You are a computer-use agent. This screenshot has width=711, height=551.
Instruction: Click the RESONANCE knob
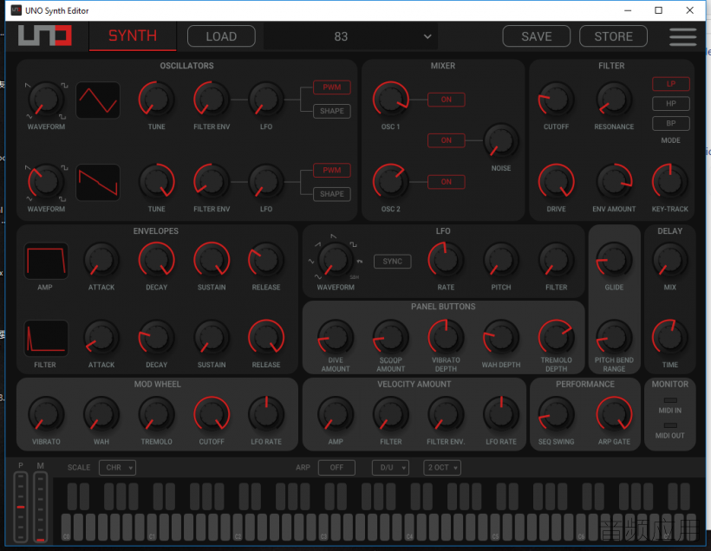[614, 100]
